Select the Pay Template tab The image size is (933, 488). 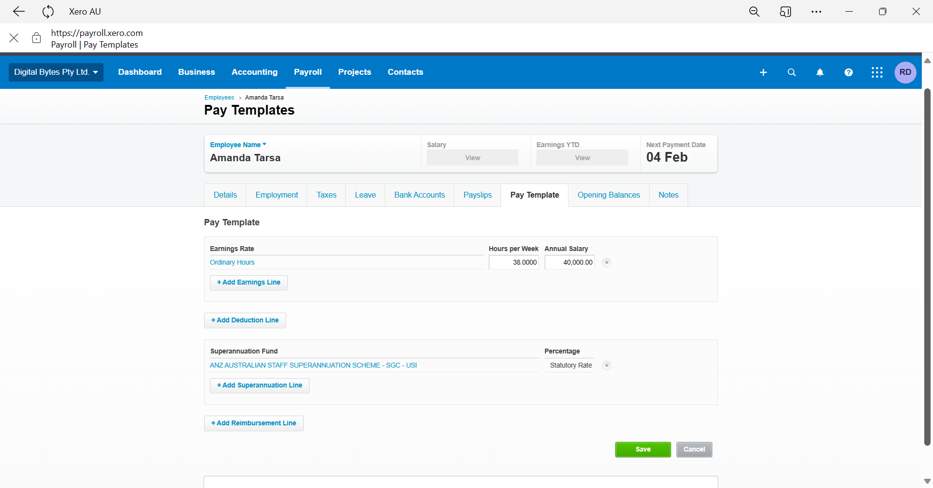click(x=535, y=195)
